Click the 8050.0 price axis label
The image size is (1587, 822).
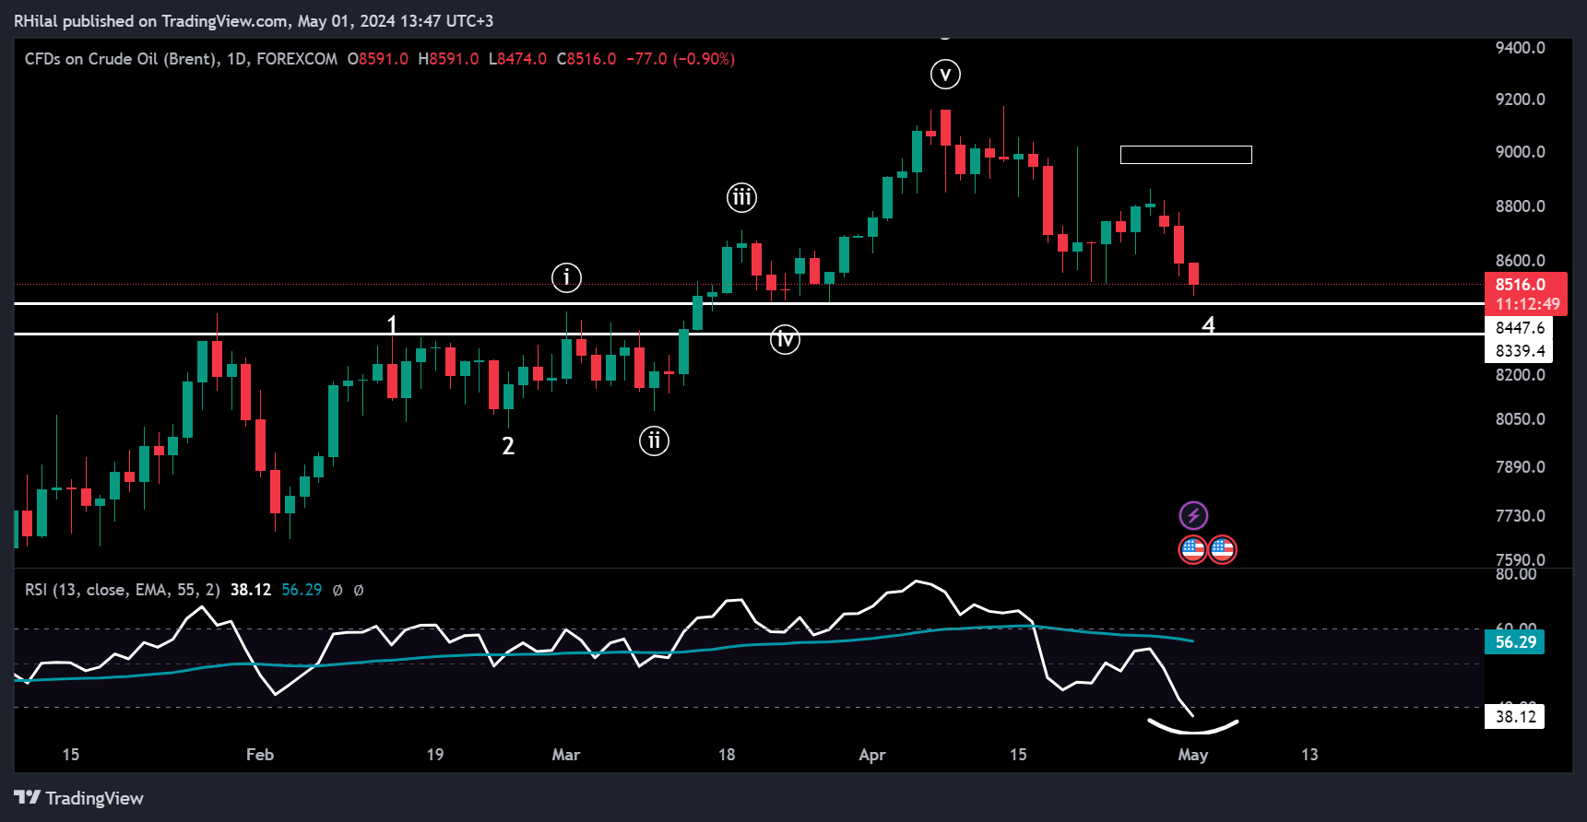pyautogui.click(x=1520, y=419)
